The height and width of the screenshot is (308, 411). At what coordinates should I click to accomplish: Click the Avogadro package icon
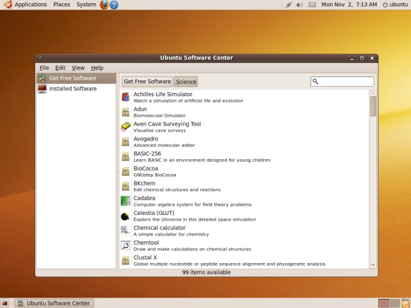[126, 141]
